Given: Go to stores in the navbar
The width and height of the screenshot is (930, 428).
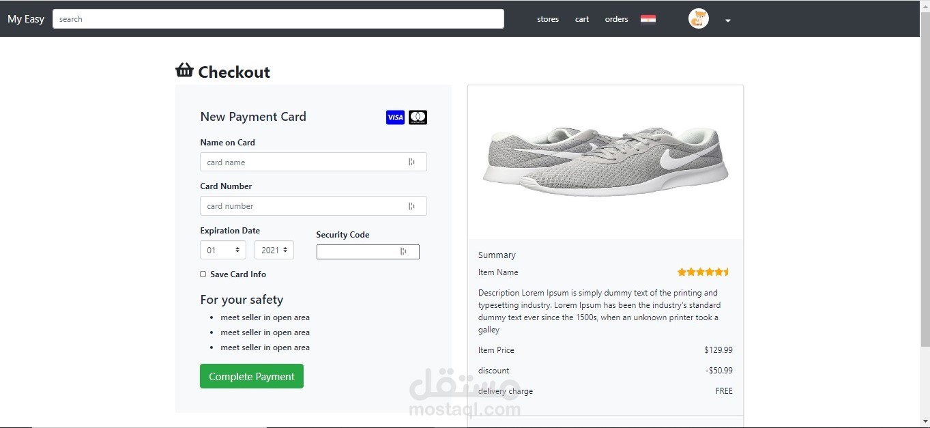Looking at the screenshot, I should click(x=548, y=19).
